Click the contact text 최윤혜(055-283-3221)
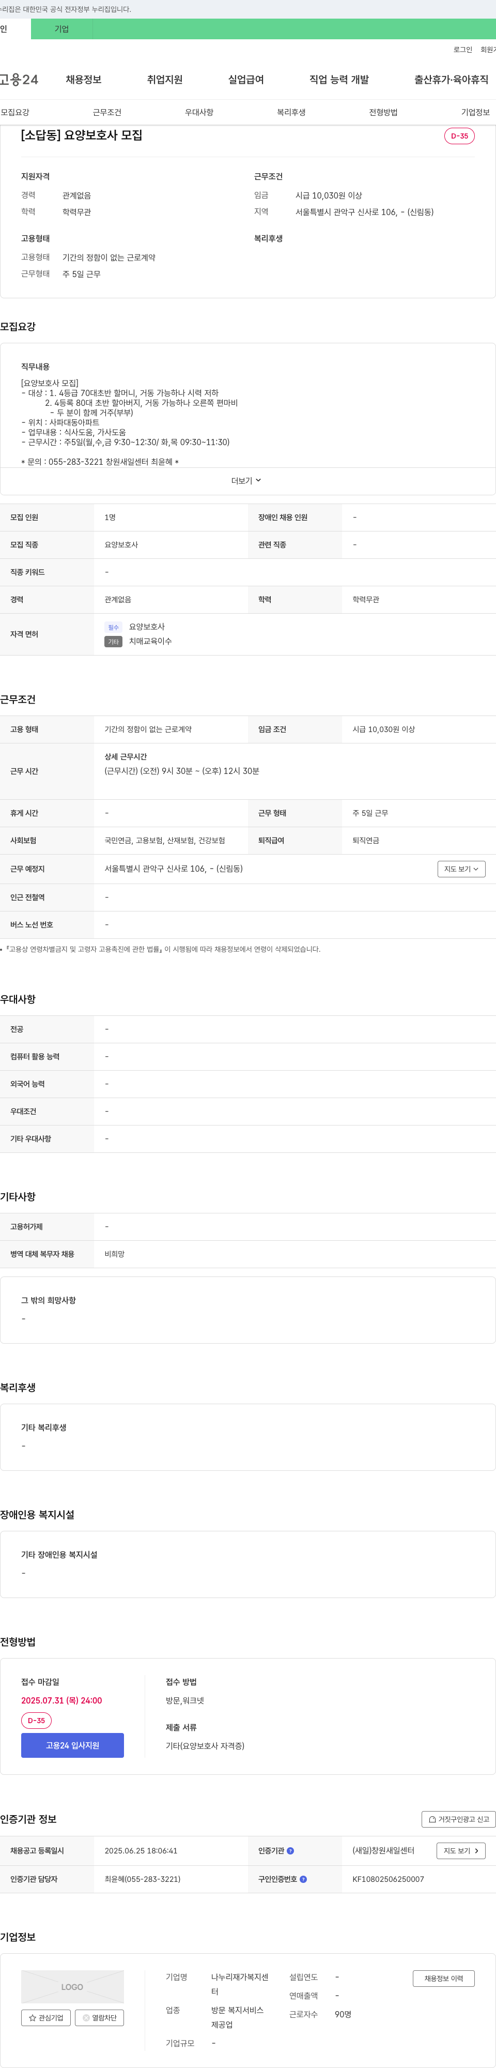 tap(142, 1879)
